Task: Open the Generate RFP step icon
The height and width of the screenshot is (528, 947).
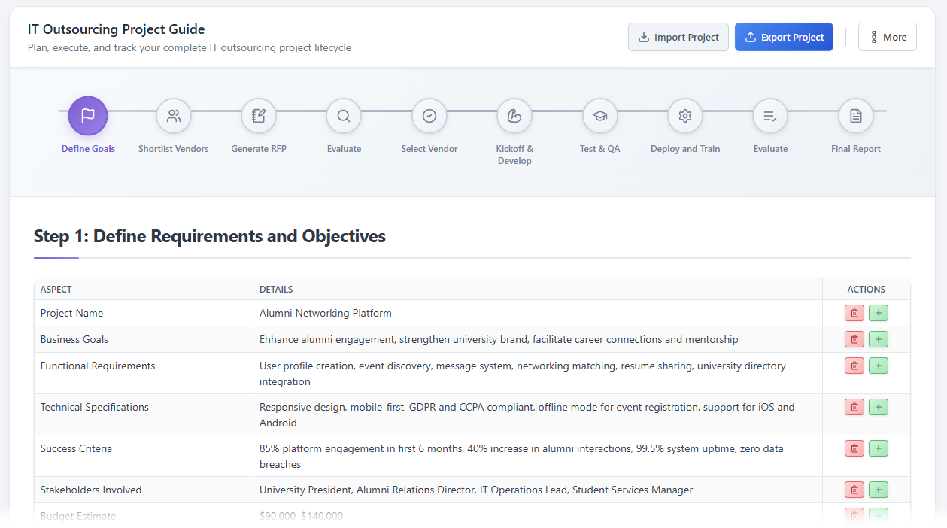Action: pos(258,115)
